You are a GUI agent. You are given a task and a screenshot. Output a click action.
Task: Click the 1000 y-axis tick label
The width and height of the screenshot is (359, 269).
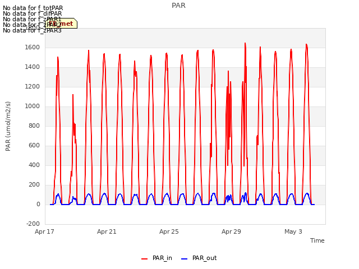click(33, 106)
